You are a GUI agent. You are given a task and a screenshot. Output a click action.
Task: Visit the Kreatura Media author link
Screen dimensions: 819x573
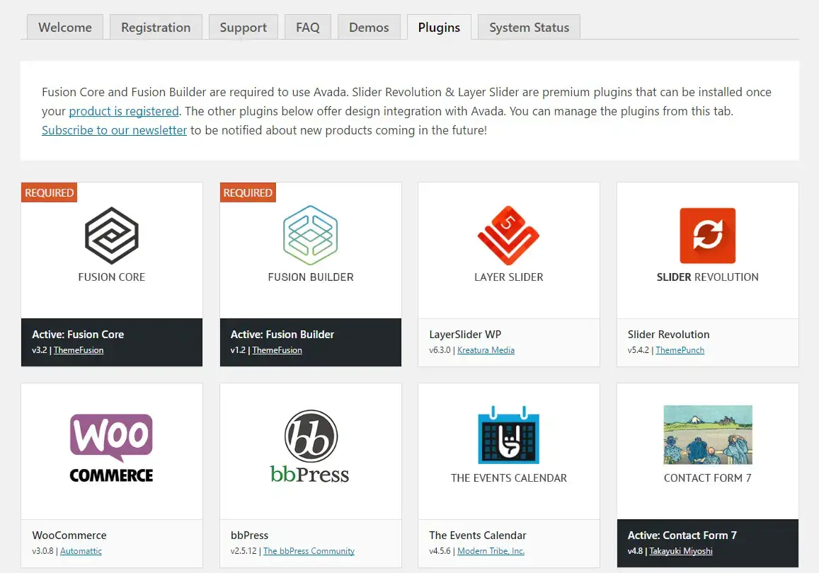coord(486,350)
